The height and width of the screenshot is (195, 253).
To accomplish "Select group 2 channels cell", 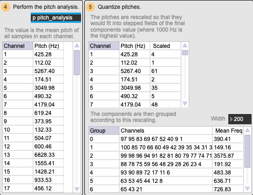I will (x=166, y=156).
